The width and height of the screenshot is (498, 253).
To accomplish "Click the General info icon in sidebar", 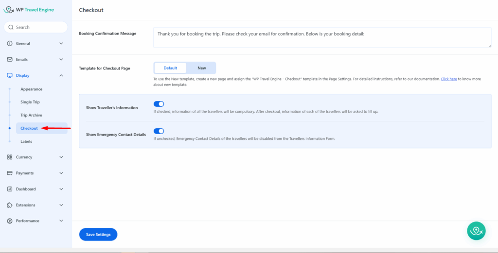I will [10, 44].
